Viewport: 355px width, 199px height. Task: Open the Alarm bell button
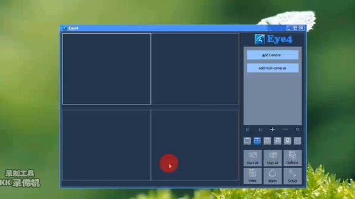(x=272, y=176)
